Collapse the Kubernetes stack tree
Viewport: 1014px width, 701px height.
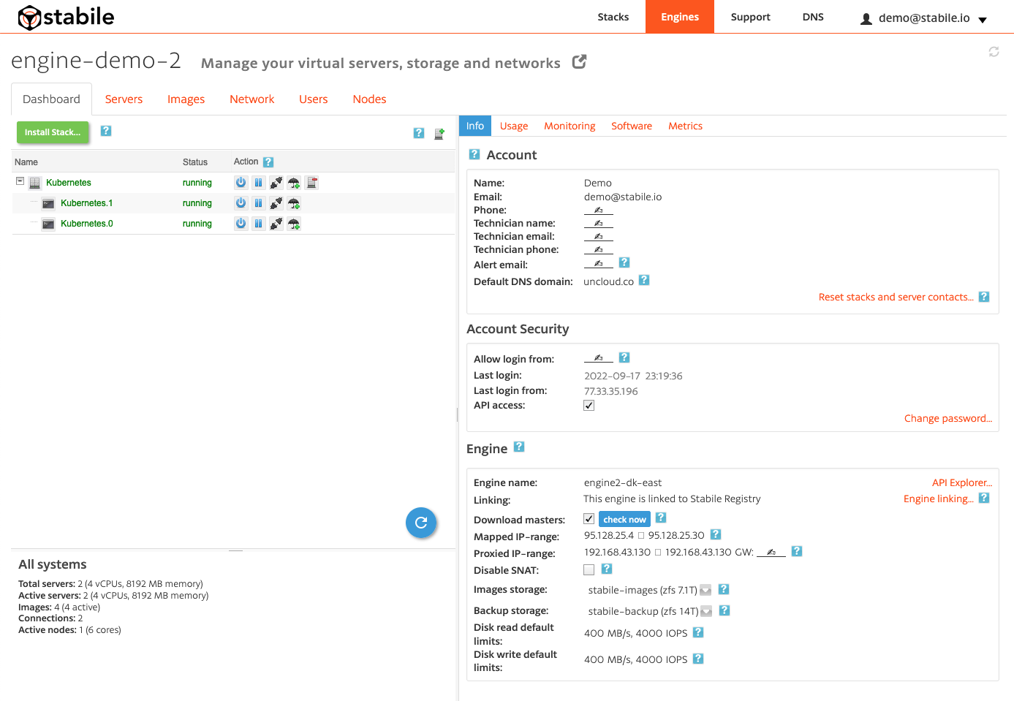pos(20,181)
